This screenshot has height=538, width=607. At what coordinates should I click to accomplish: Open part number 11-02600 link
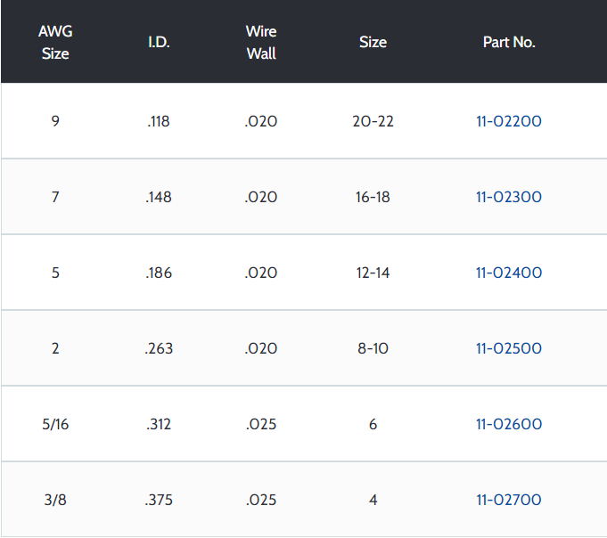(509, 424)
